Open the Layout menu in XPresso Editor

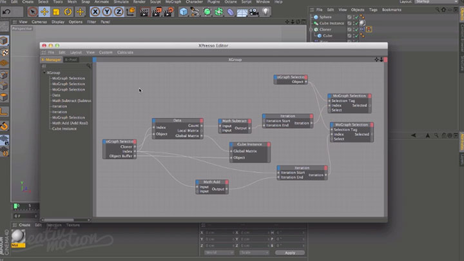pos(76,52)
